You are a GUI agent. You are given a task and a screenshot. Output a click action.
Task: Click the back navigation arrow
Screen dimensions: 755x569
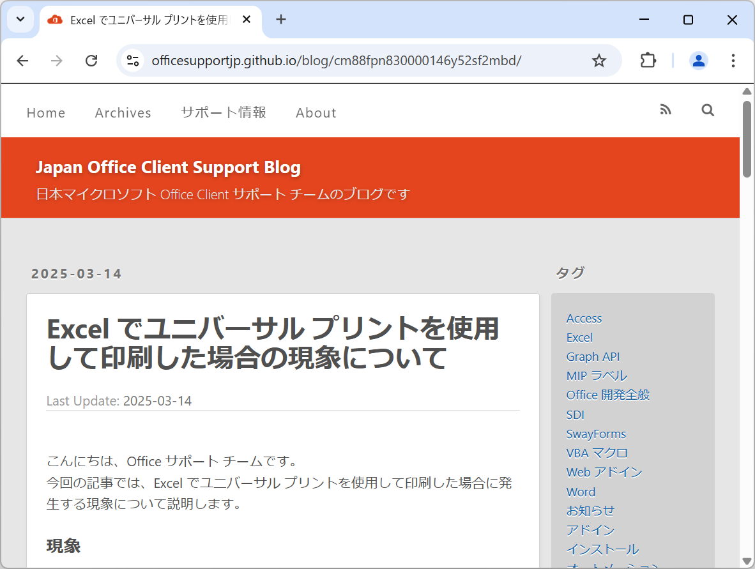click(x=22, y=60)
